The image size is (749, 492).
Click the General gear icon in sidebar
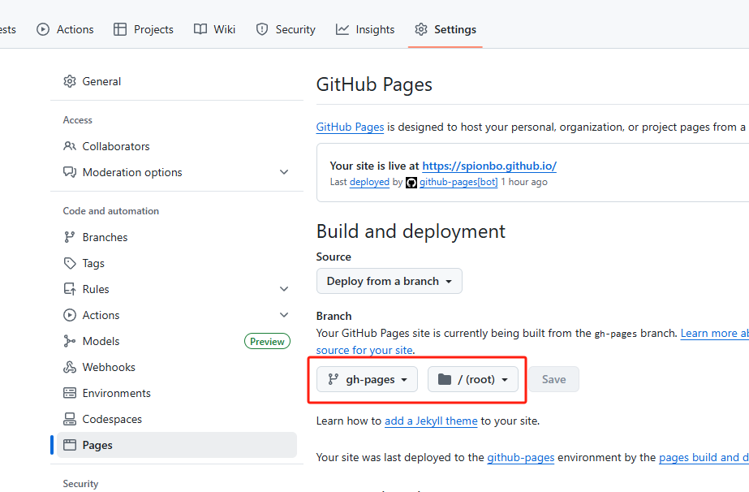tap(70, 81)
